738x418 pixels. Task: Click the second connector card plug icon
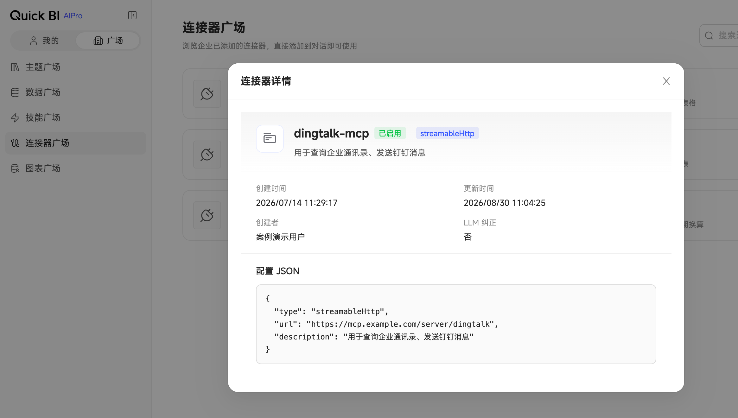pyautogui.click(x=207, y=155)
